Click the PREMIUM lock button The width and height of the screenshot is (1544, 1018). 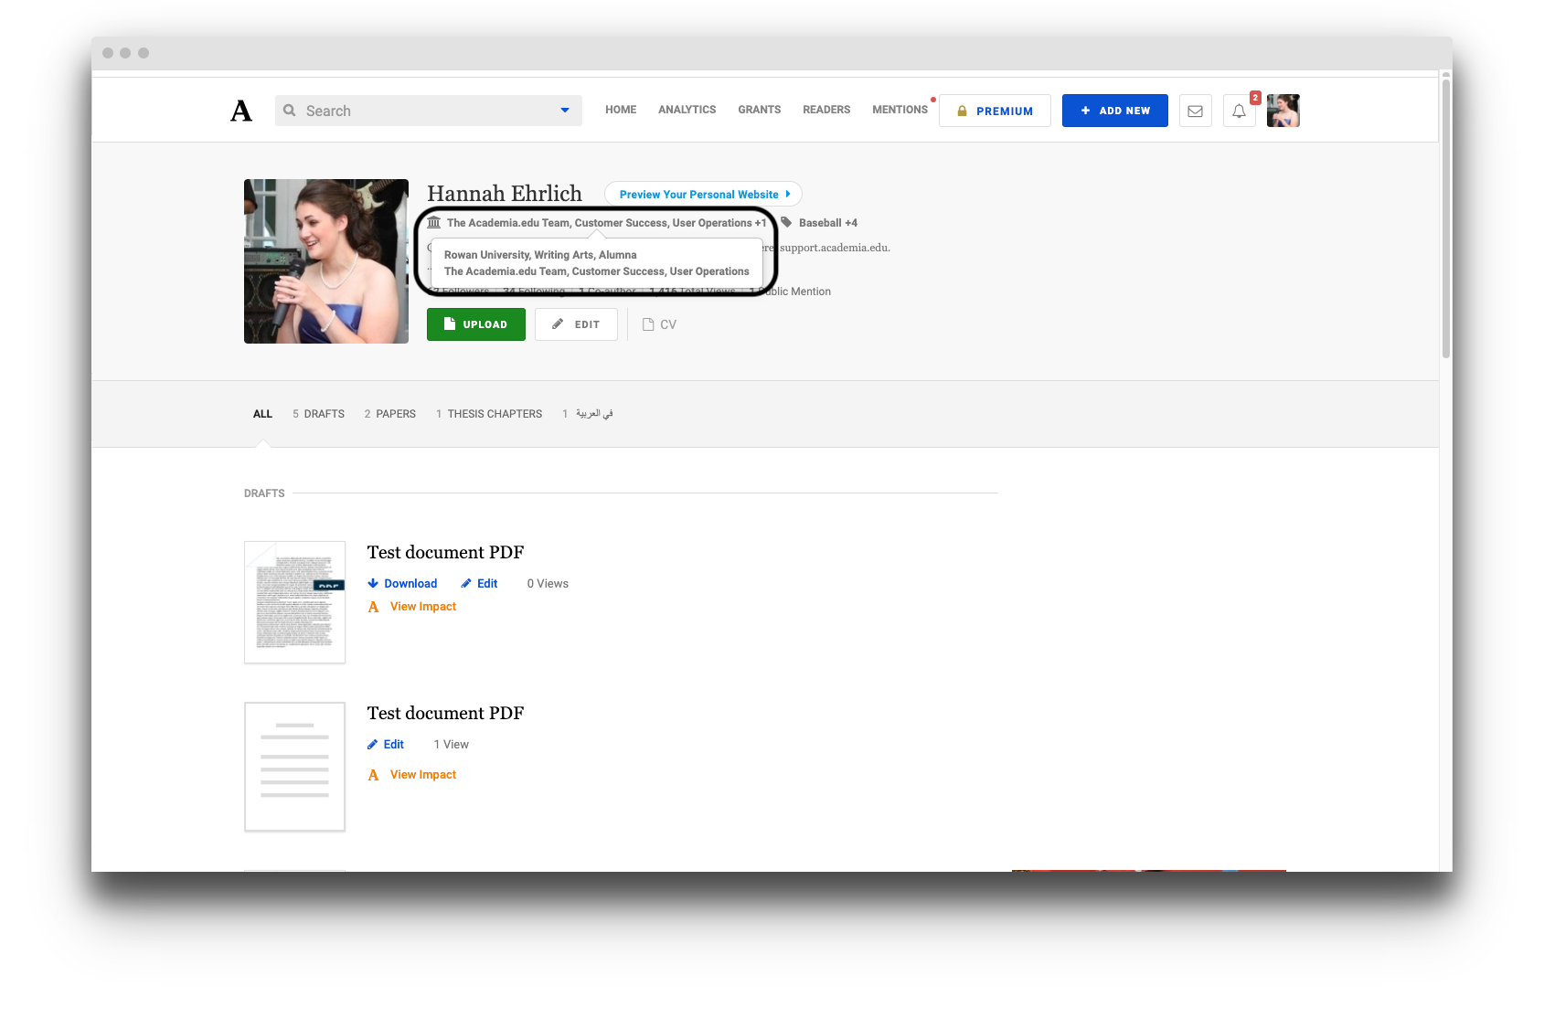[x=995, y=111]
